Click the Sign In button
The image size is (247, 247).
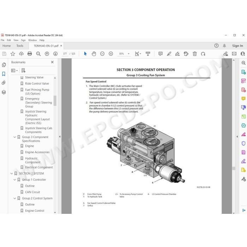click(x=237, y=46)
